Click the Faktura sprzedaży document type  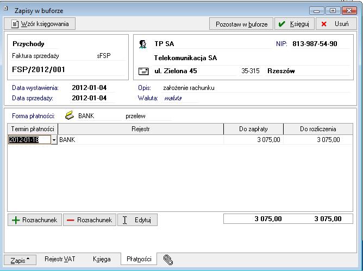pos(35,56)
